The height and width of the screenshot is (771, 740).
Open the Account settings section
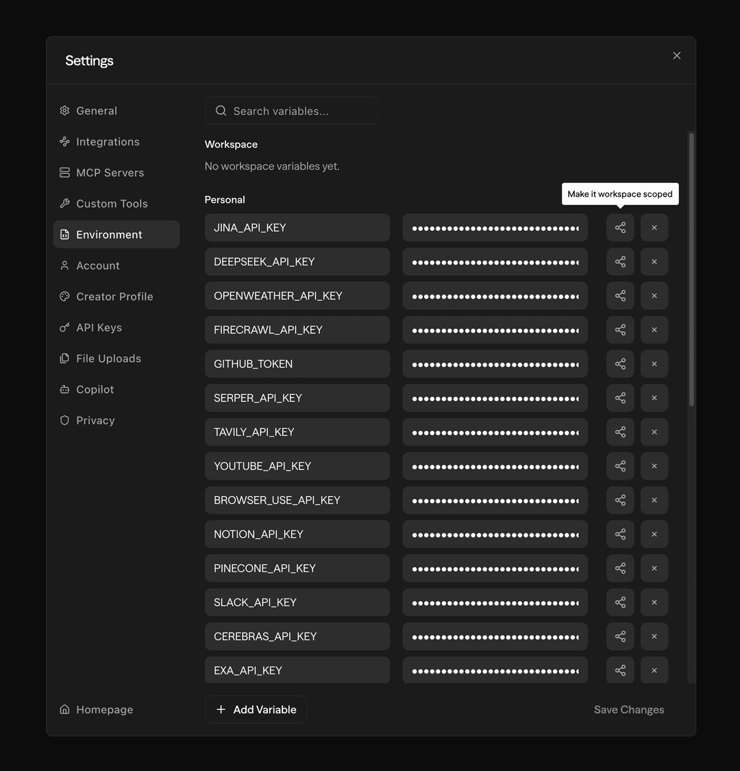(99, 265)
